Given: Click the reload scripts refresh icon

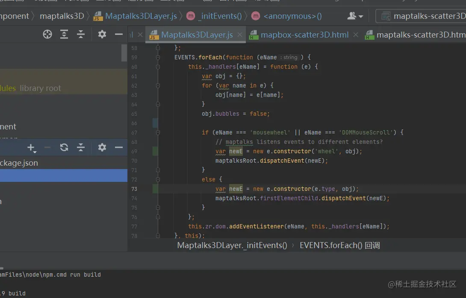Looking at the screenshot, I should [64, 148].
